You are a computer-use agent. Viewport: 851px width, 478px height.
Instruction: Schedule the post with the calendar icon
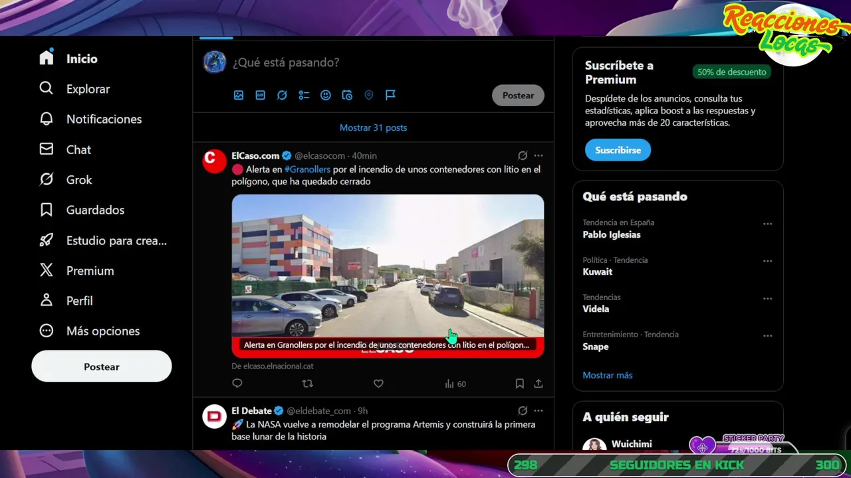click(347, 96)
